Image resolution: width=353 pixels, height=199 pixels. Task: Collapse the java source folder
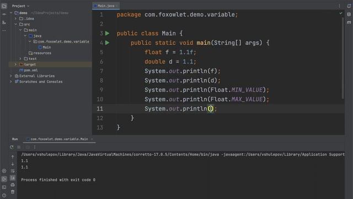[x=25, y=35]
